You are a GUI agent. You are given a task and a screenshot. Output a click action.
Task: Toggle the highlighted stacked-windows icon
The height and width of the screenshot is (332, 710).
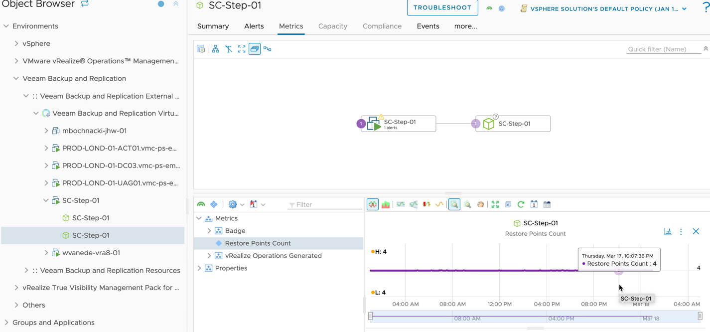(255, 49)
